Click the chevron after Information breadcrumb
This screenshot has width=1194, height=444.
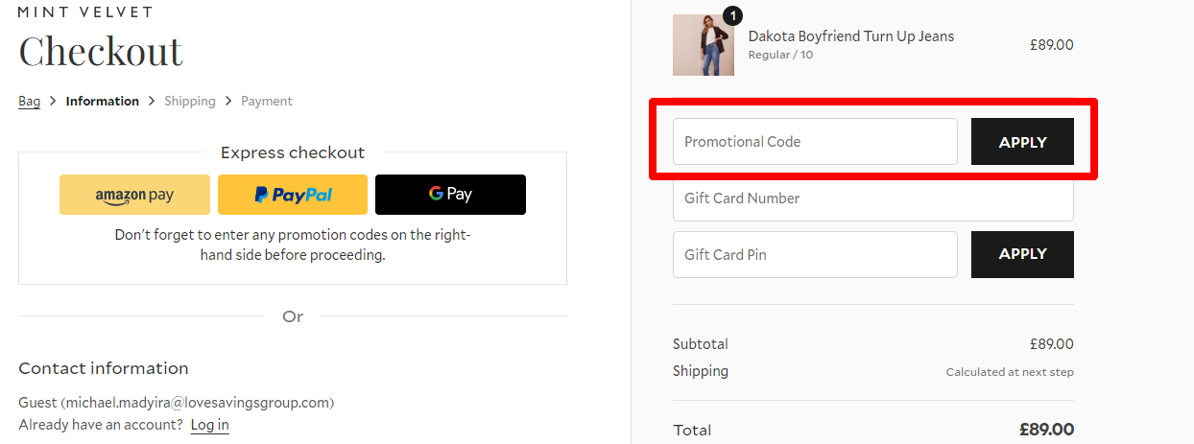(x=152, y=102)
